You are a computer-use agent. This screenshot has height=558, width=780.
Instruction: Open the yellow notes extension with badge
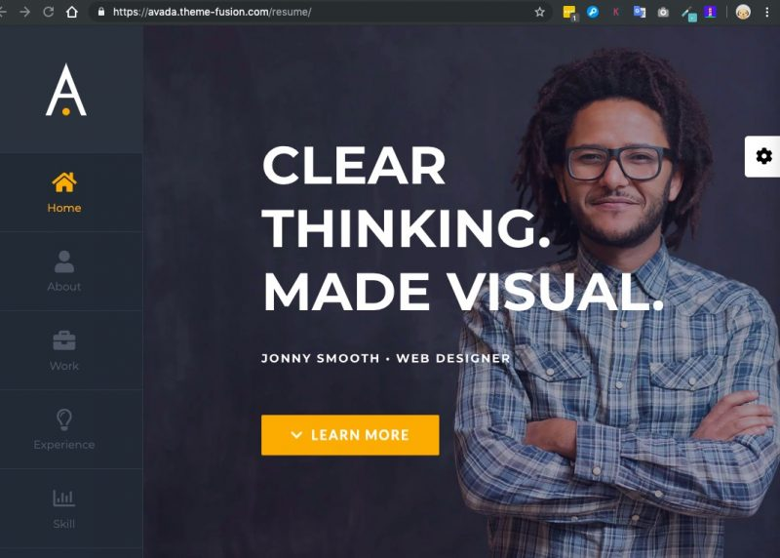coord(569,13)
